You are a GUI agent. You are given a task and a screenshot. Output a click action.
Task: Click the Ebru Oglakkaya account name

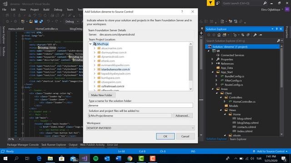click(x=271, y=10)
